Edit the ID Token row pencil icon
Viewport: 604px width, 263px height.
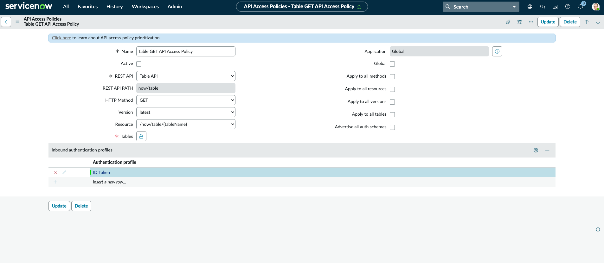tap(64, 172)
